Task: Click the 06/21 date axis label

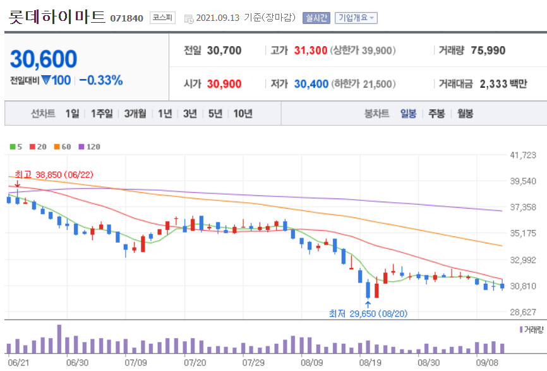Action: [x=18, y=363]
